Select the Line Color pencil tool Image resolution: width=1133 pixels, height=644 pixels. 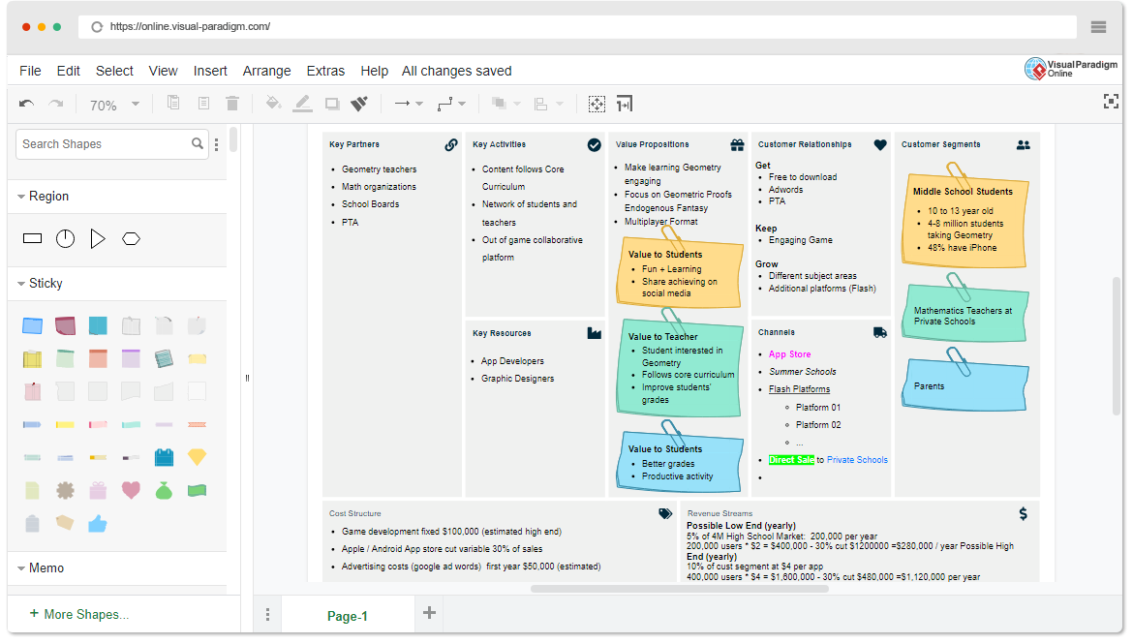[x=303, y=104]
